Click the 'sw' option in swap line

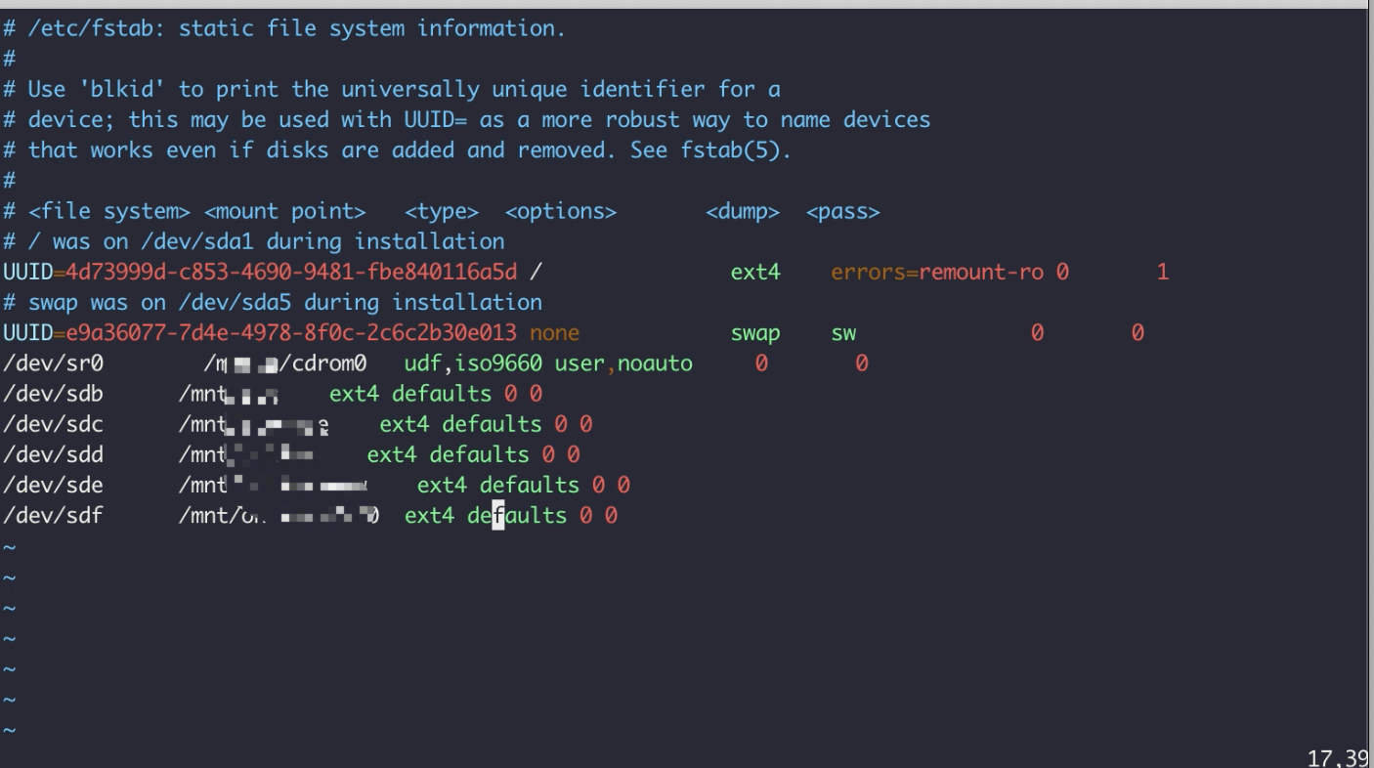click(x=843, y=333)
